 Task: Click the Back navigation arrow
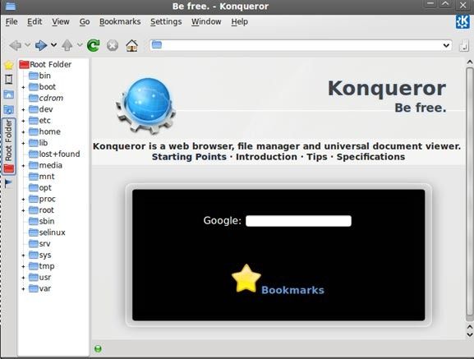coord(15,45)
